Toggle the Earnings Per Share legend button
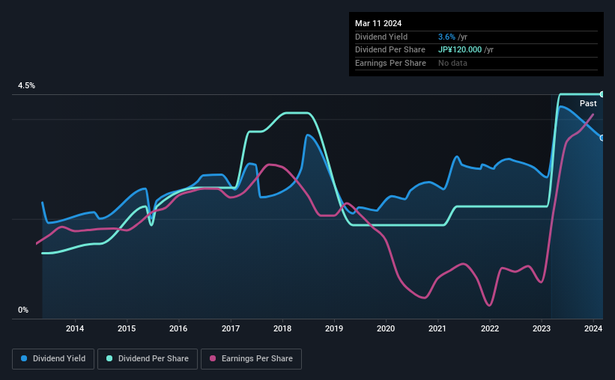The image size is (615, 380). click(x=251, y=359)
